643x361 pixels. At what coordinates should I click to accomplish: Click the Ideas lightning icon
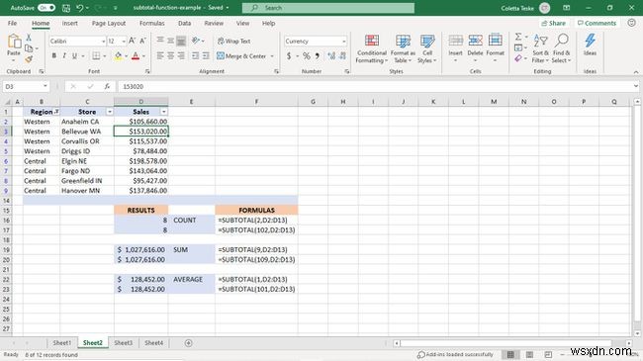click(x=591, y=41)
